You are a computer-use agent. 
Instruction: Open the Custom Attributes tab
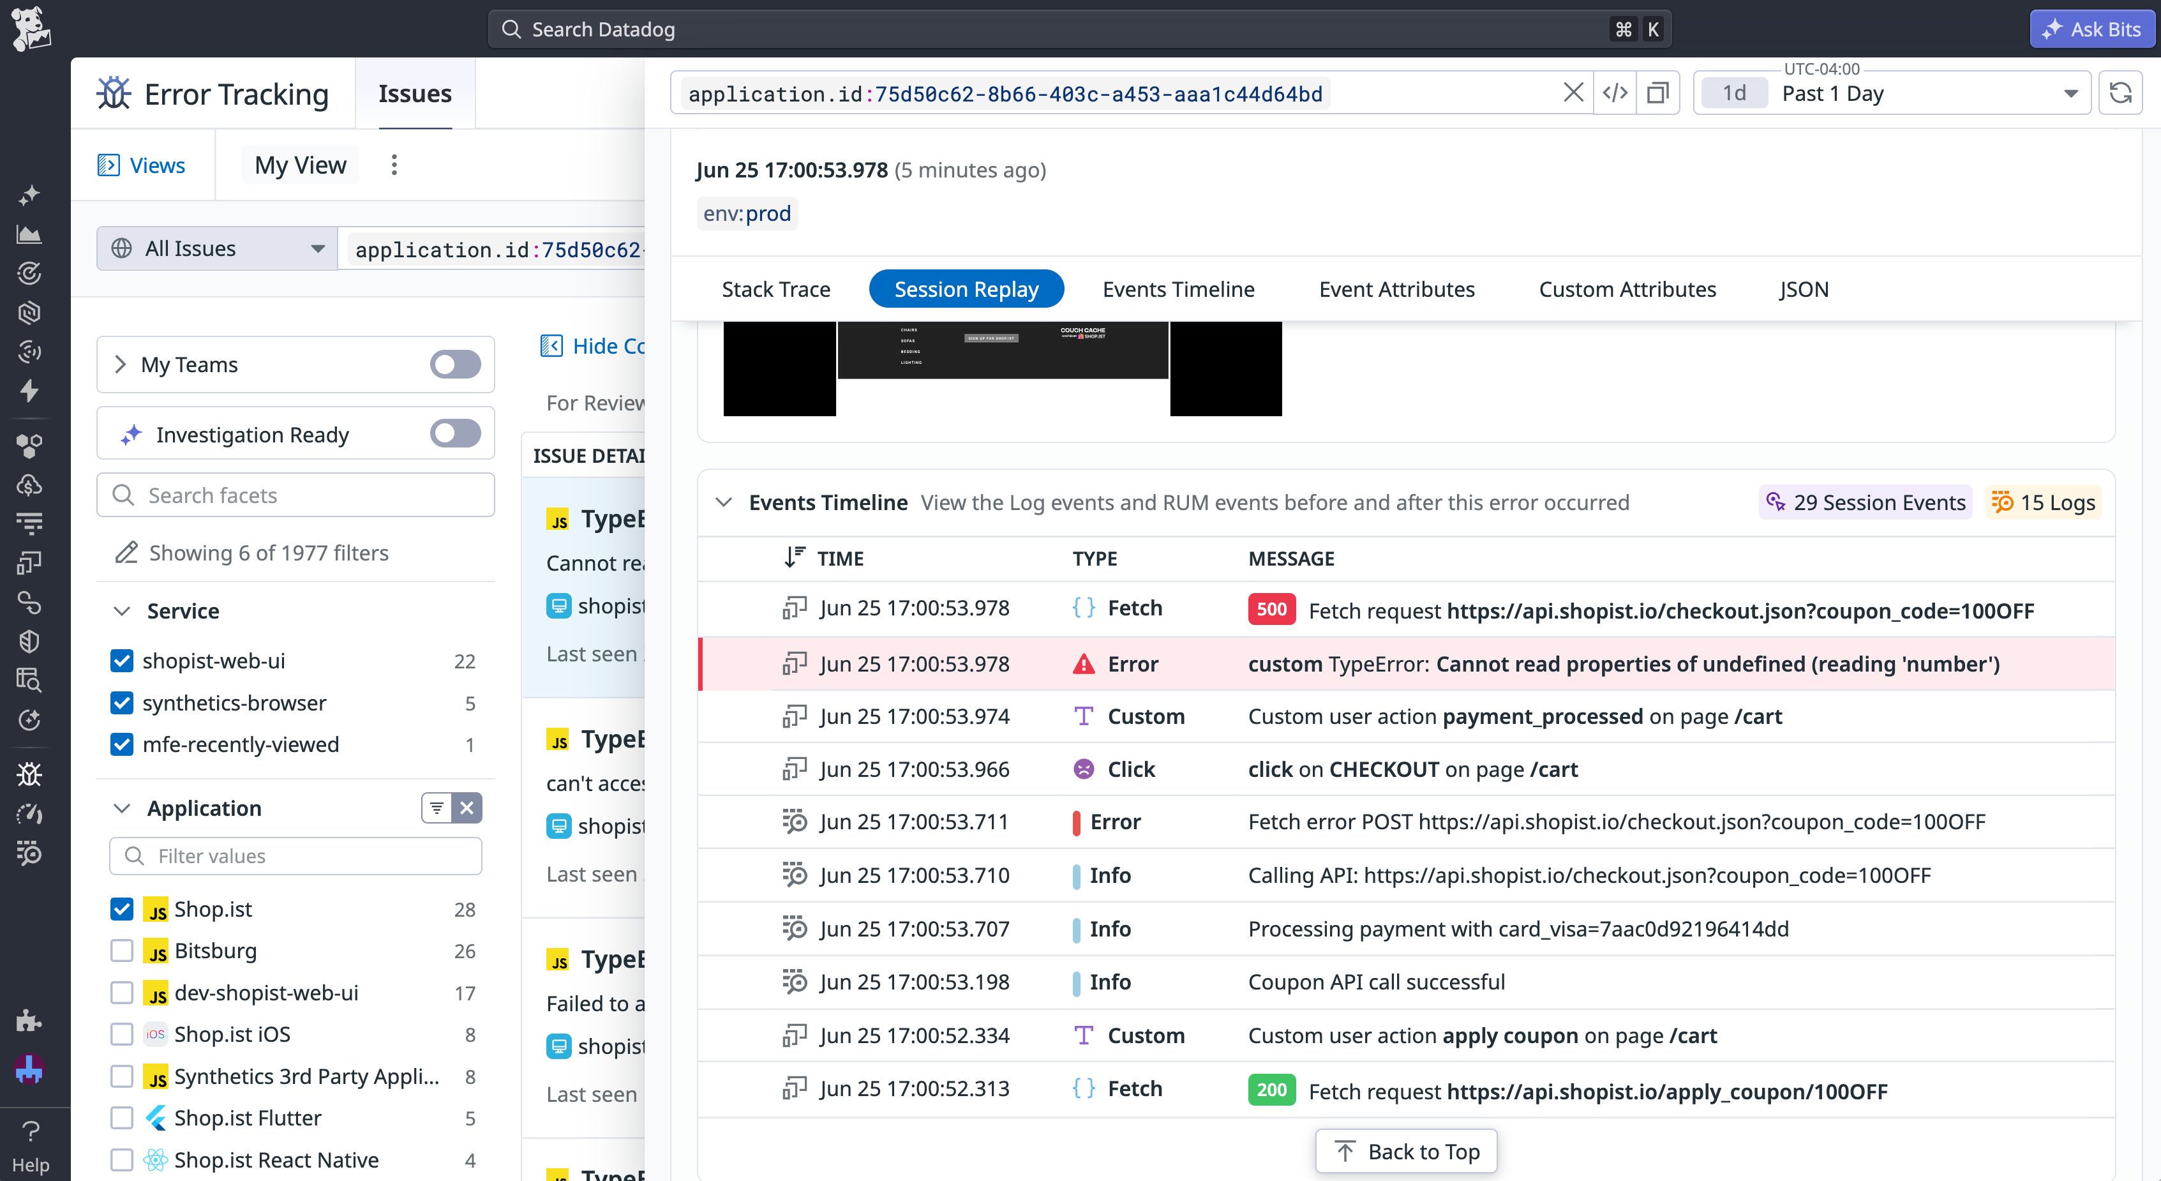(1627, 289)
